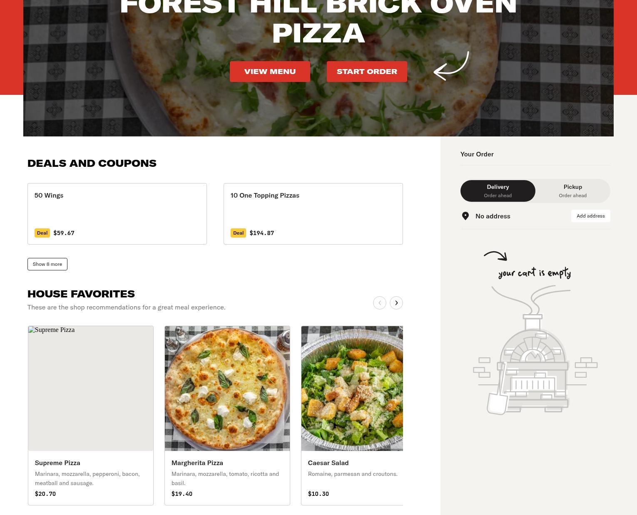The height and width of the screenshot is (515, 637).
Task: Open the Margherita Pizza photo
Action: pyautogui.click(x=227, y=389)
